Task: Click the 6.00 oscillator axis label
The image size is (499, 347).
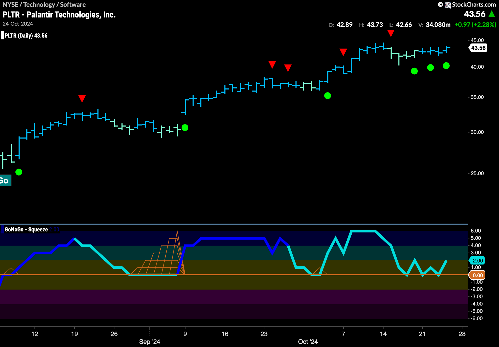Action: point(476,231)
